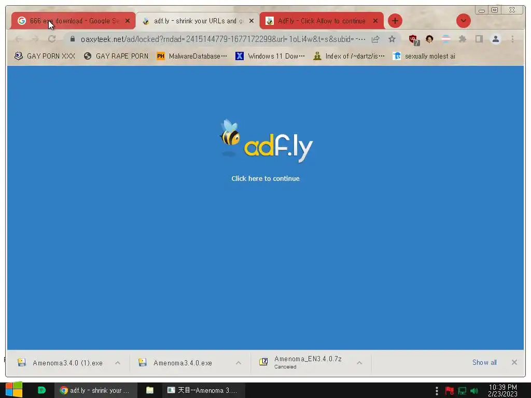The width and height of the screenshot is (531, 398).
Task: Click the network tray icon
Action: pyautogui.click(x=462, y=391)
